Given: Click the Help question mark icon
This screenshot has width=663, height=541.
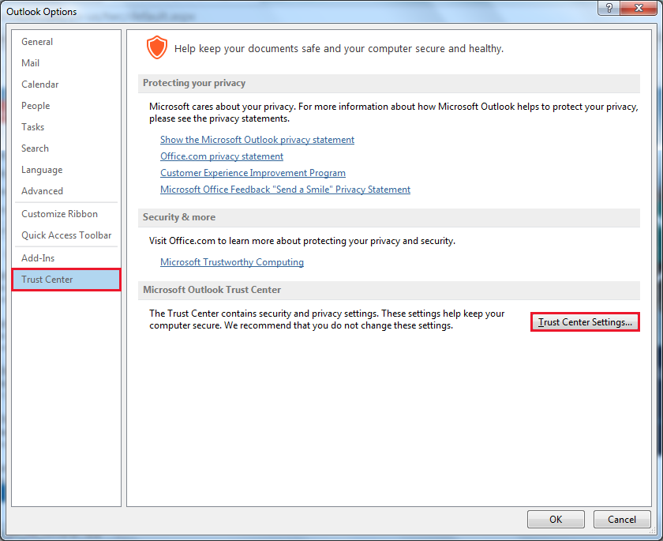Looking at the screenshot, I should point(609,8).
